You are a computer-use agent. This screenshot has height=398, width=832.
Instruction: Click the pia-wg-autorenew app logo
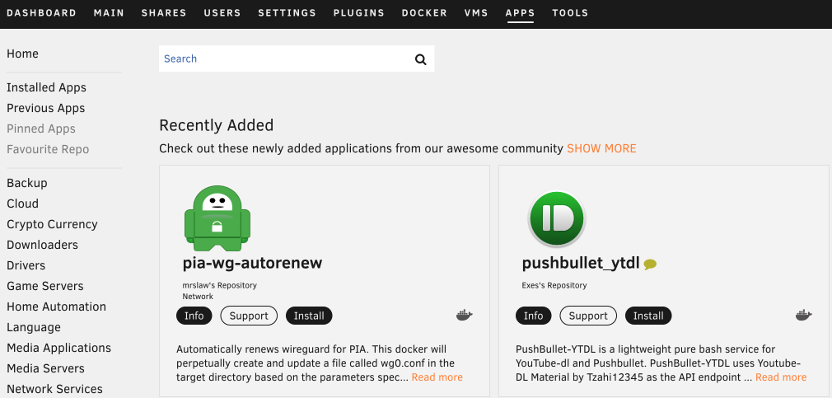point(217,218)
